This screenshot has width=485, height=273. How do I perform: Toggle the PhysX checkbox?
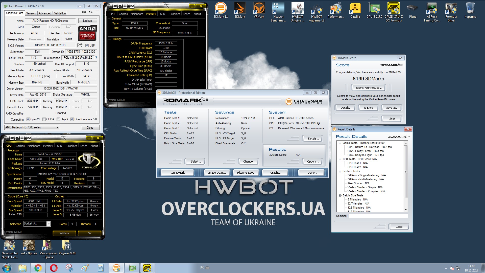(x=58, y=119)
